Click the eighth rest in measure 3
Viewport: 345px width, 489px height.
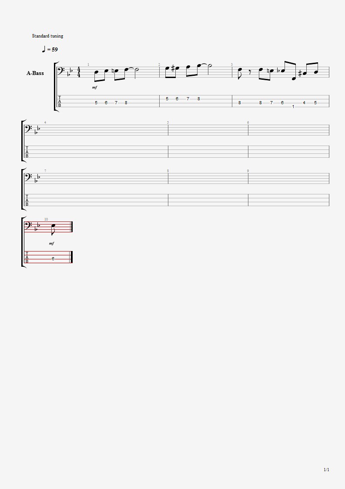tap(250, 73)
